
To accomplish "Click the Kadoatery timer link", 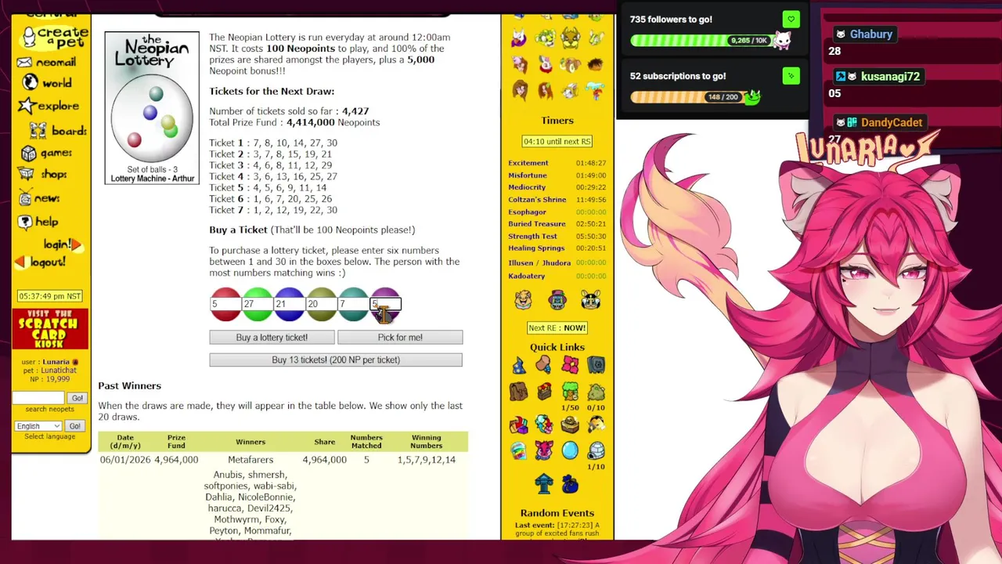I will tap(527, 276).
